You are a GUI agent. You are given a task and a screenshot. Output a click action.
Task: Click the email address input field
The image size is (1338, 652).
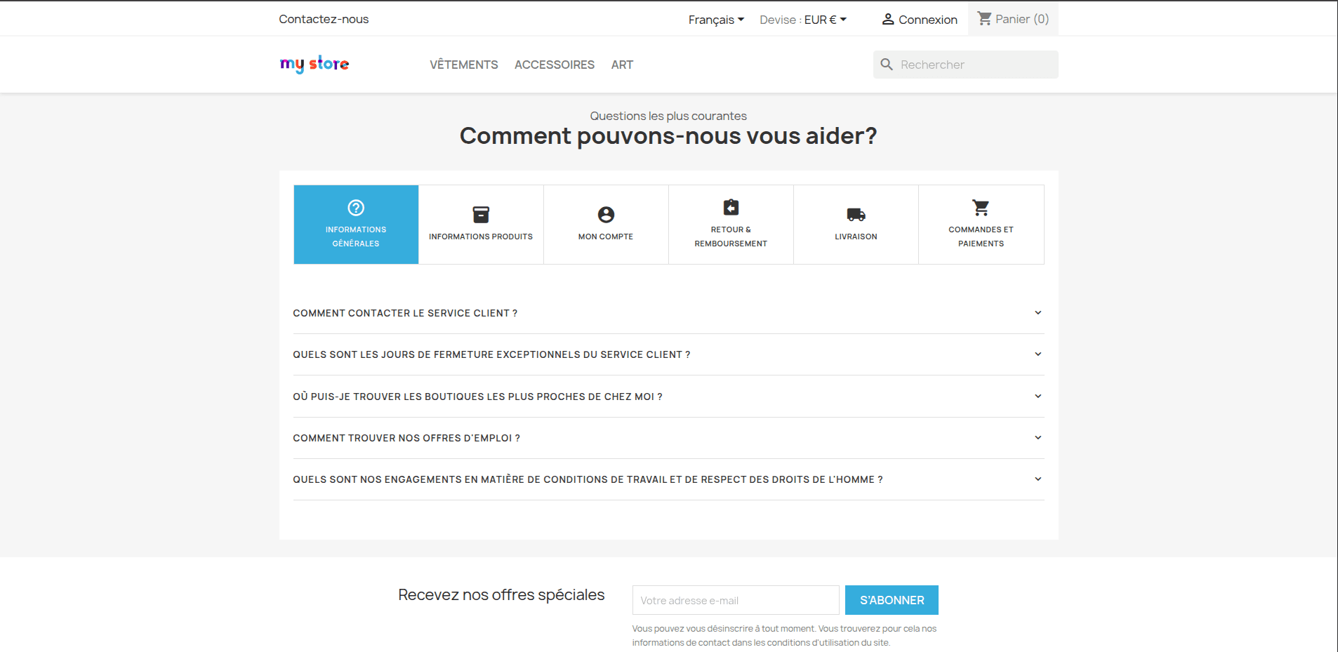coord(735,600)
